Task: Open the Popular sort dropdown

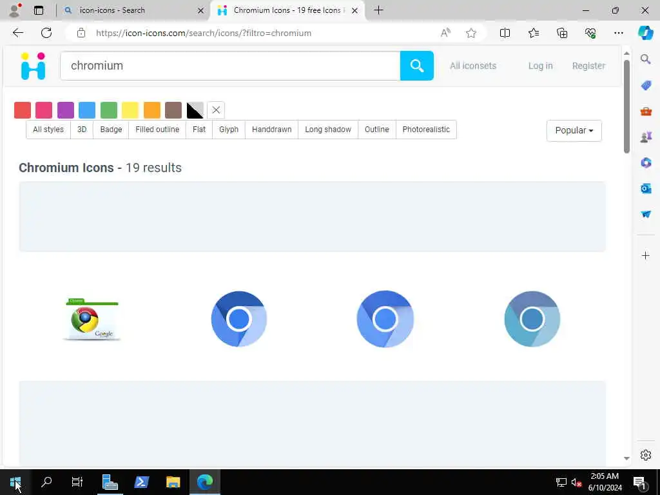Action: (x=574, y=130)
